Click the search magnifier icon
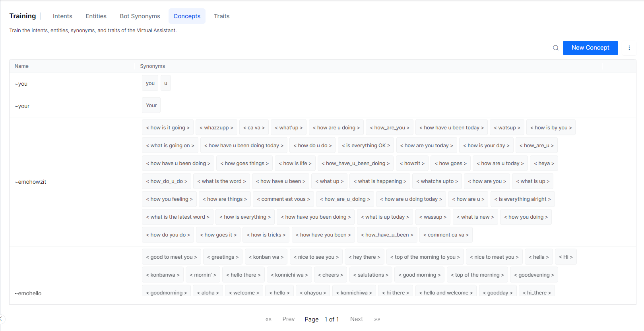 coord(555,48)
